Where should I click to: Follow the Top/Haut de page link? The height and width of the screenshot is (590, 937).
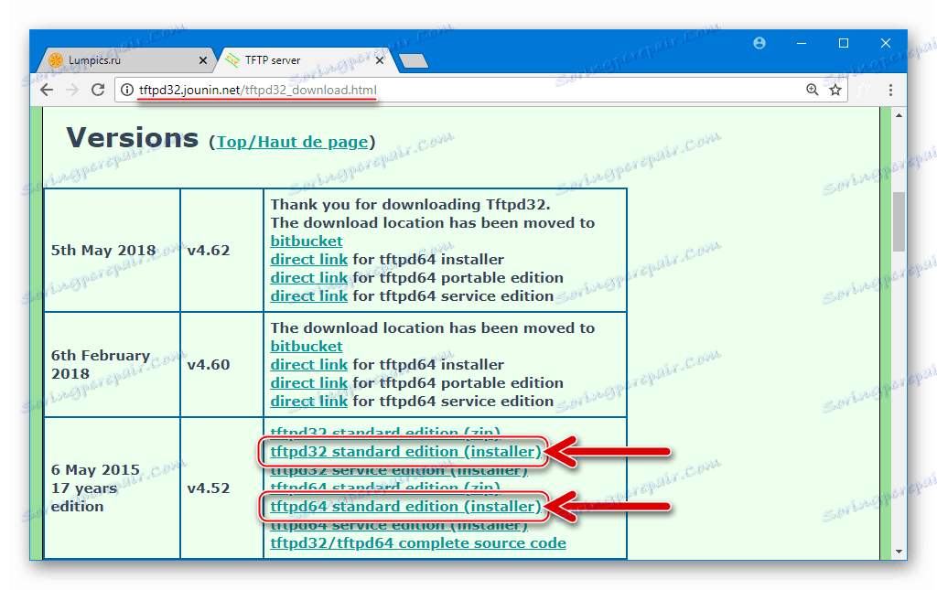(292, 142)
